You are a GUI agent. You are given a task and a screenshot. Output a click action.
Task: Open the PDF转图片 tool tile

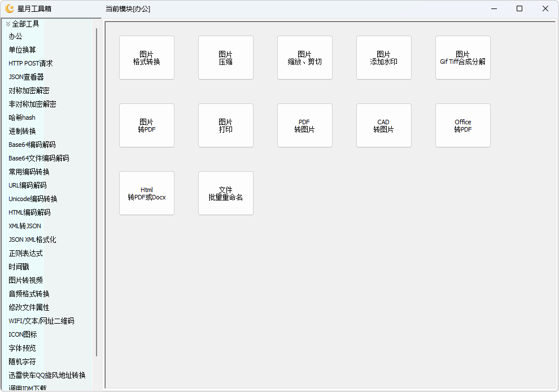coord(305,125)
